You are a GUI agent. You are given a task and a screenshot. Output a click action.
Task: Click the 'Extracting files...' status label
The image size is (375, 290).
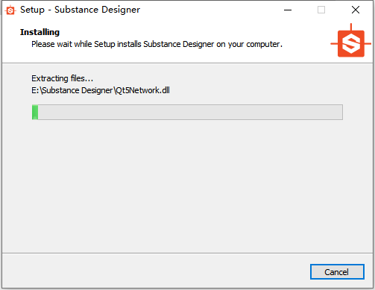coord(62,78)
